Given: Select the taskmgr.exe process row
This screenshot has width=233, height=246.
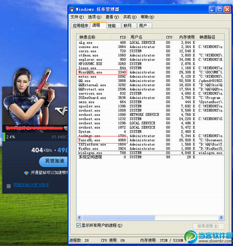Looking at the screenshot, I should point(151,136).
